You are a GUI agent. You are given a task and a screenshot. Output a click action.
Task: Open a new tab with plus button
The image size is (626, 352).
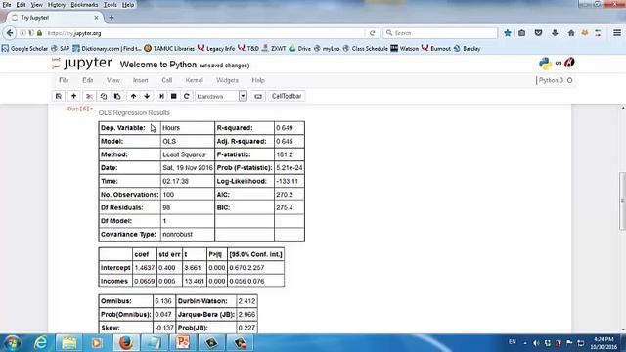tap(112, 18)
